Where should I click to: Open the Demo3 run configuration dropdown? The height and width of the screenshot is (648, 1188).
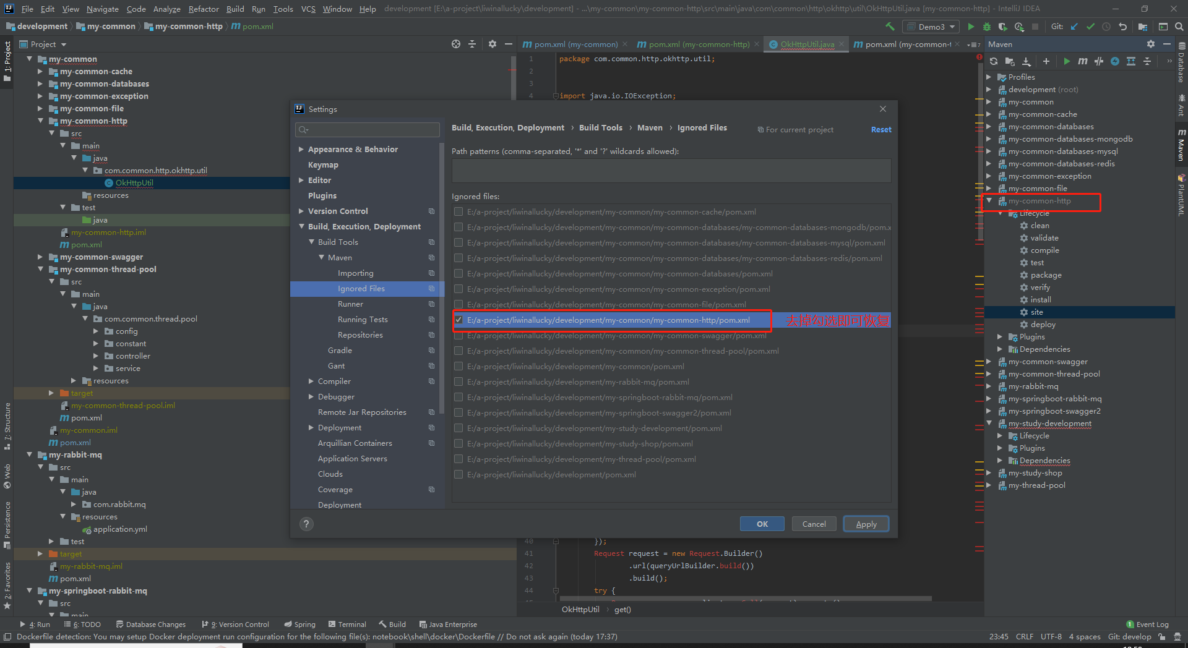[931, 27]
